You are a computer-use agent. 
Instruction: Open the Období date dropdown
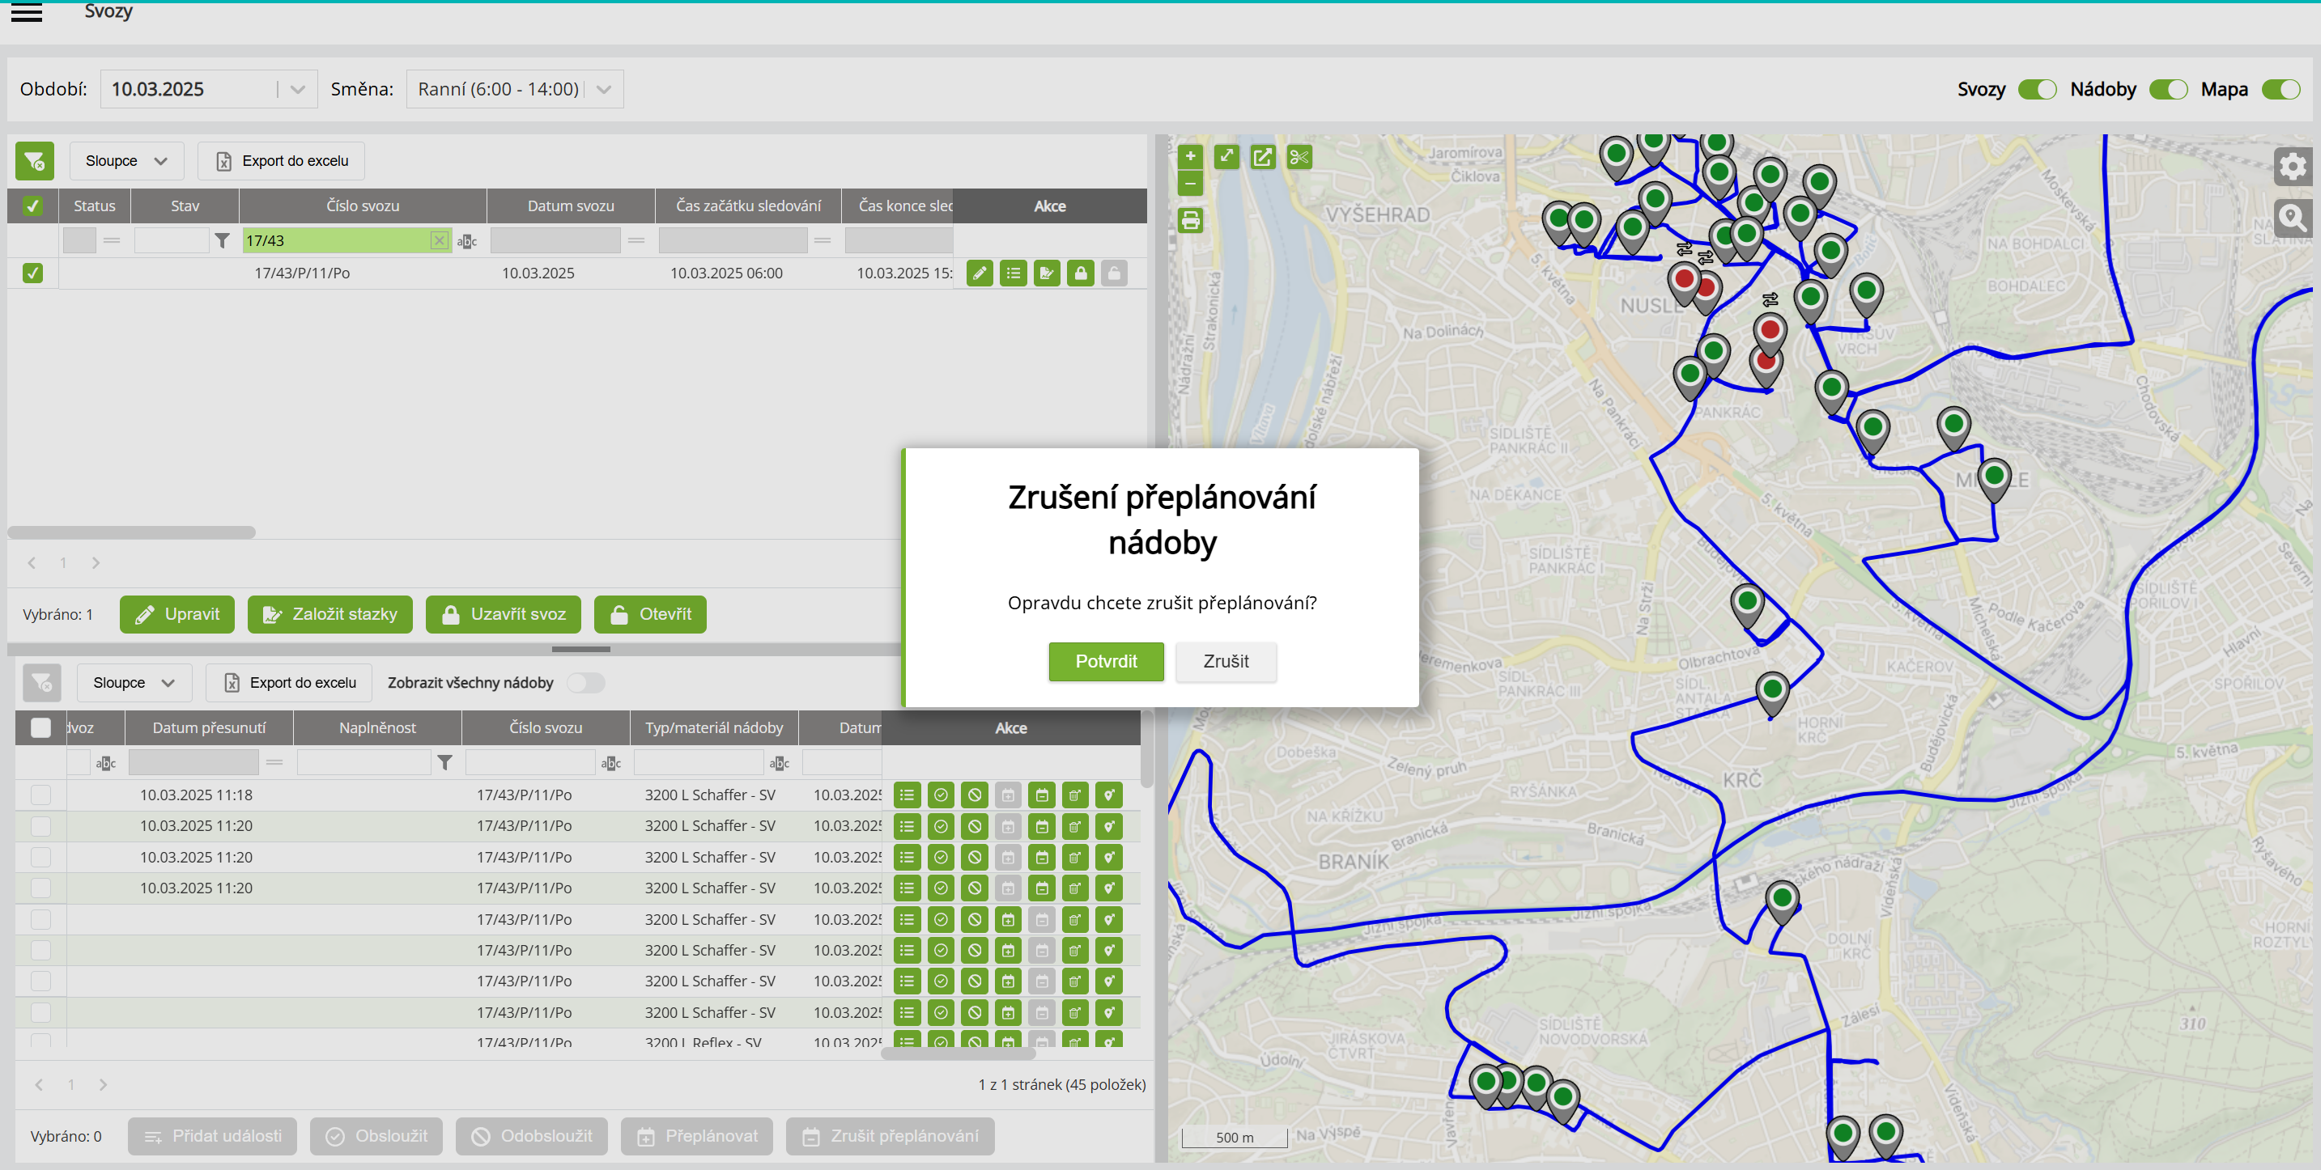tap(297, 89)
